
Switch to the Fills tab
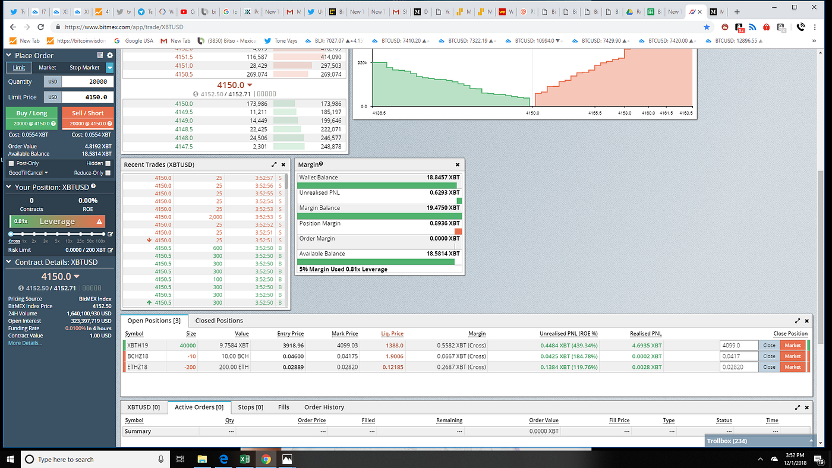pos(283,407)
